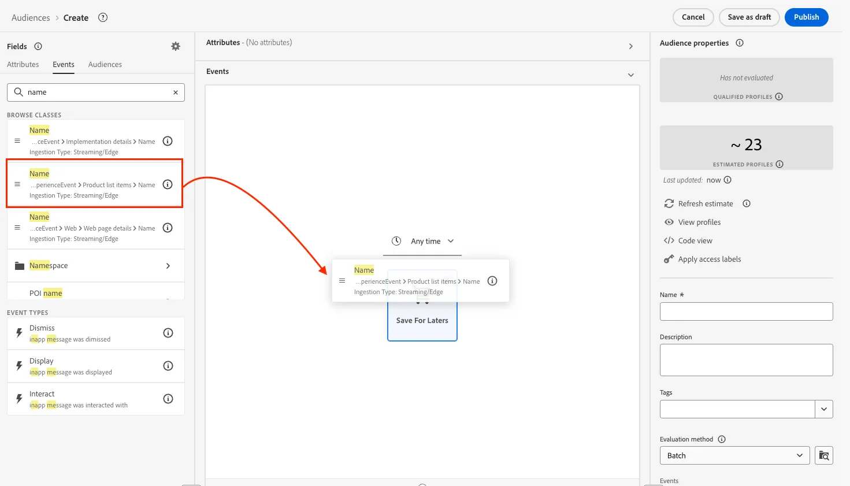Screen dimensions: 850x486
Task: Open the Fields settings gear
Action: (176, 46)
